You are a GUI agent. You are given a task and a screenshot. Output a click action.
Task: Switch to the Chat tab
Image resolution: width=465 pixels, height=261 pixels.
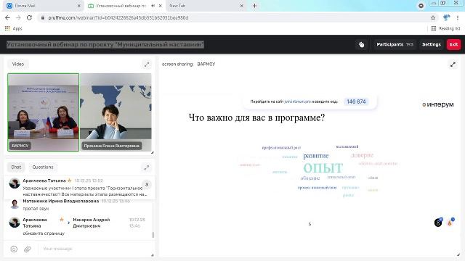tap(16, 167)
